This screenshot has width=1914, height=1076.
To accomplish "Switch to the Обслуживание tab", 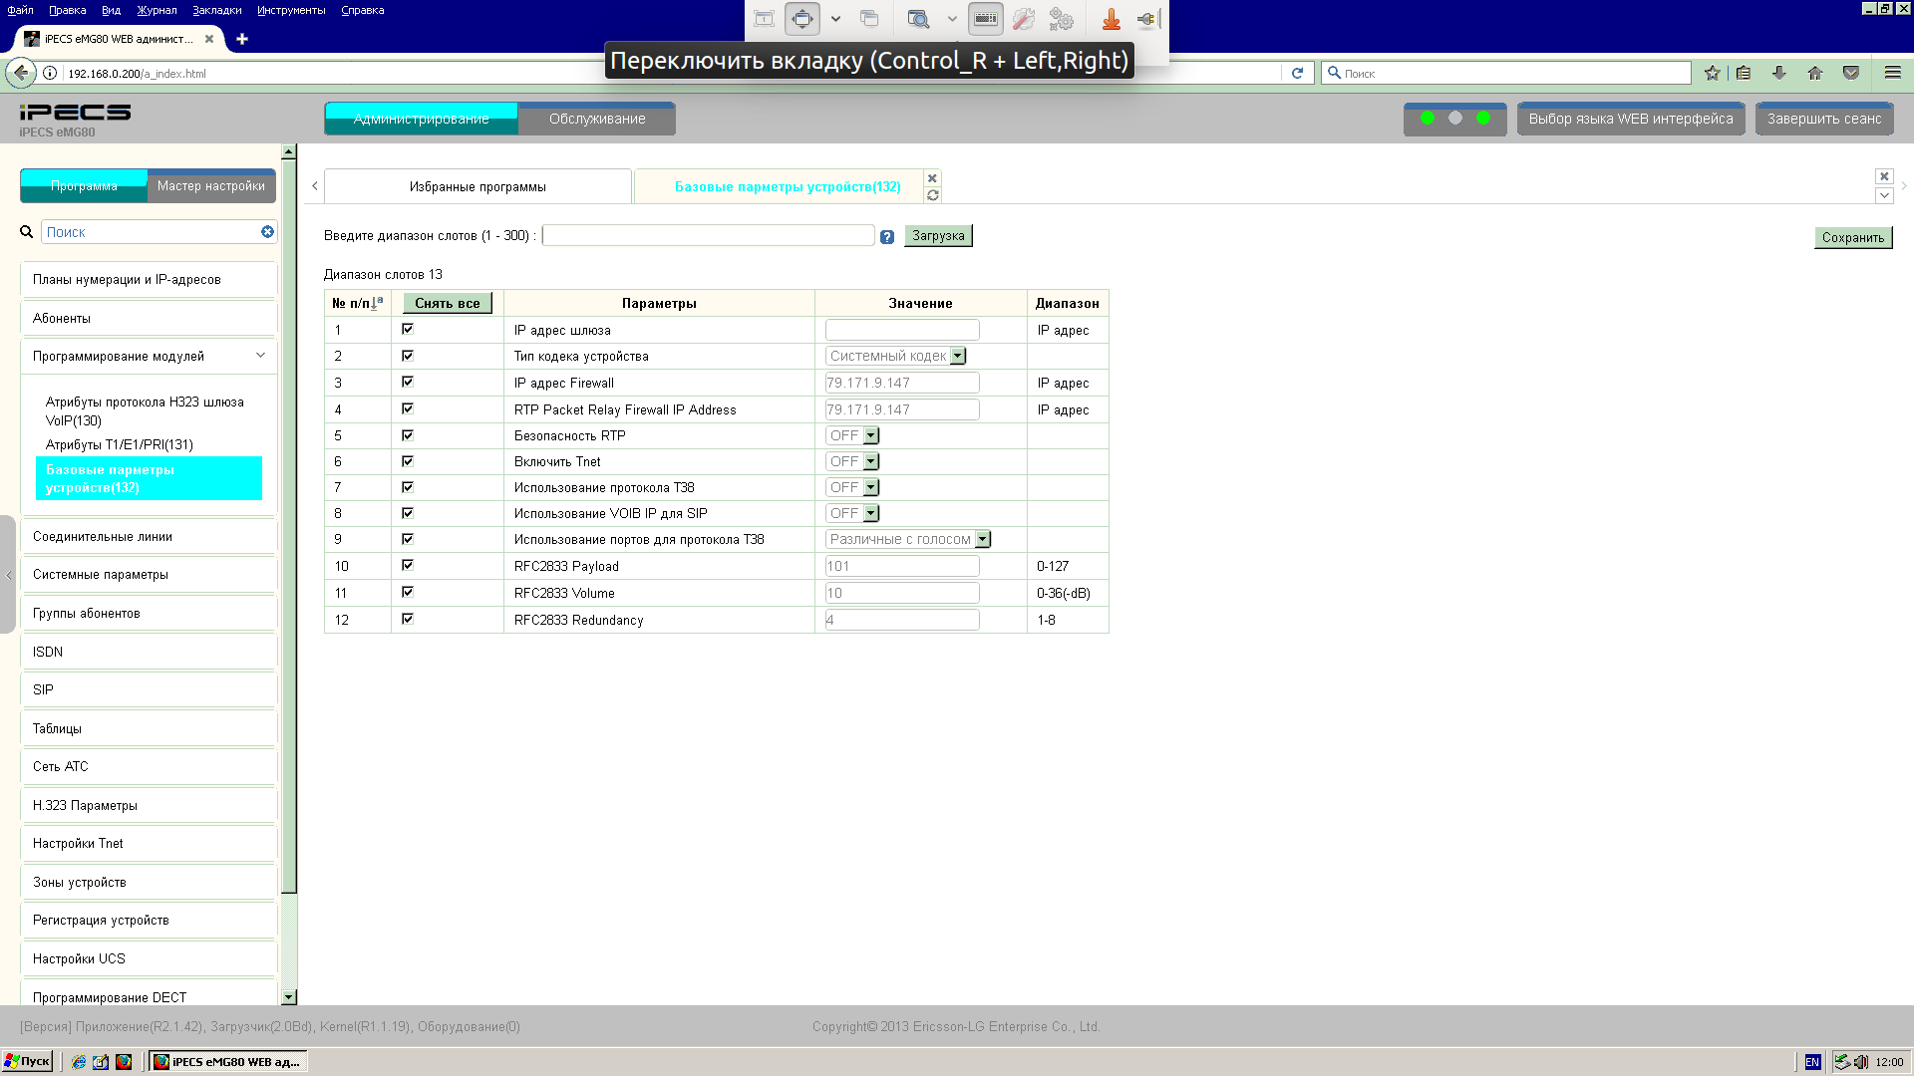I will pyautogui.click(x=596, y=119).
